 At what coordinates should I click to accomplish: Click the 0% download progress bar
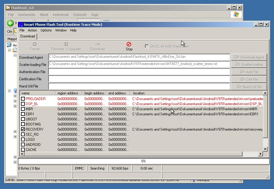coord(143,161)
